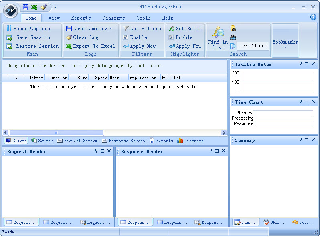
Task: Click the horizontal scrollbar thumb in data list
Action: tap(56, 133)
